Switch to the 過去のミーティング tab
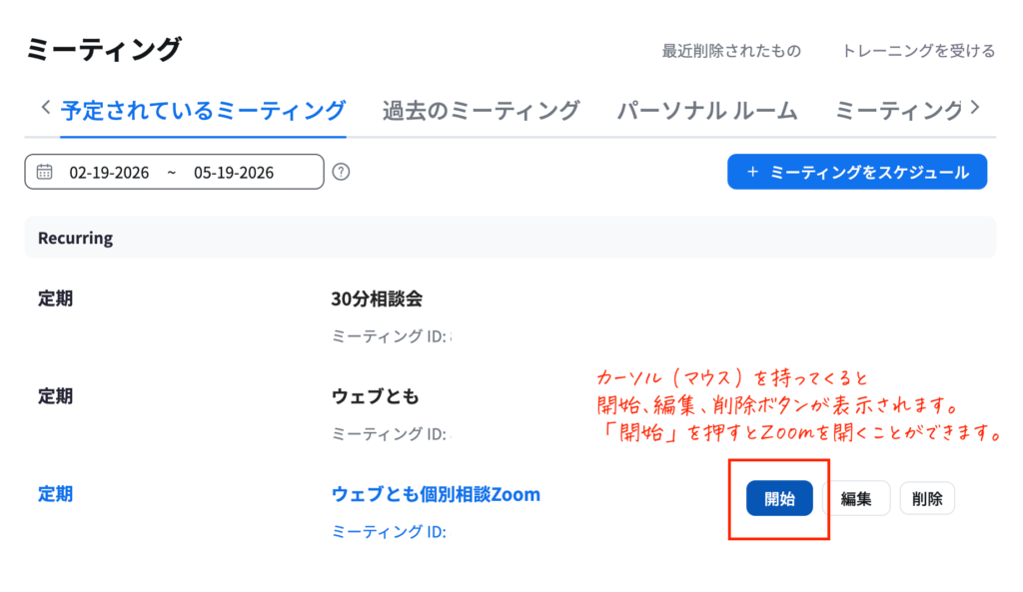This screenshot has width=1023, height=592. (481, 111)
